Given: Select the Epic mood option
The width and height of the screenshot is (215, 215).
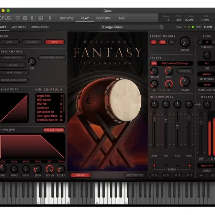Looking at the screenshot, I should click(55, 42).
